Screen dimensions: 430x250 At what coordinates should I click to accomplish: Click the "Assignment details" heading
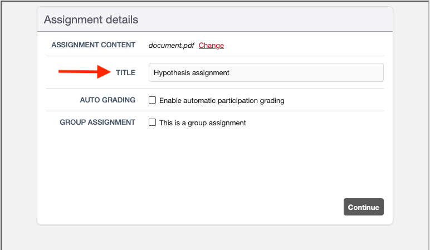pyautogui.click(x=91, y=20)
